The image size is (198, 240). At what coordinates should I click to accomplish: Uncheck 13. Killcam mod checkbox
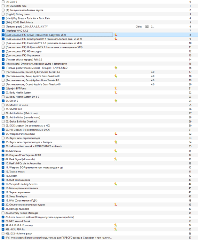coord(3,176)
